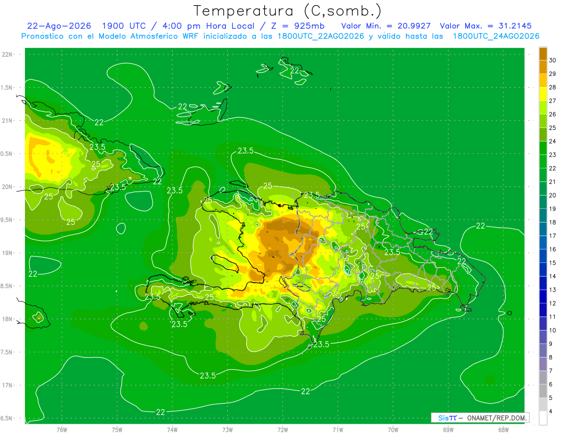
Task: Click the longitude axis label "69W"
Action: pyautogui.click(x=448, y=429)
